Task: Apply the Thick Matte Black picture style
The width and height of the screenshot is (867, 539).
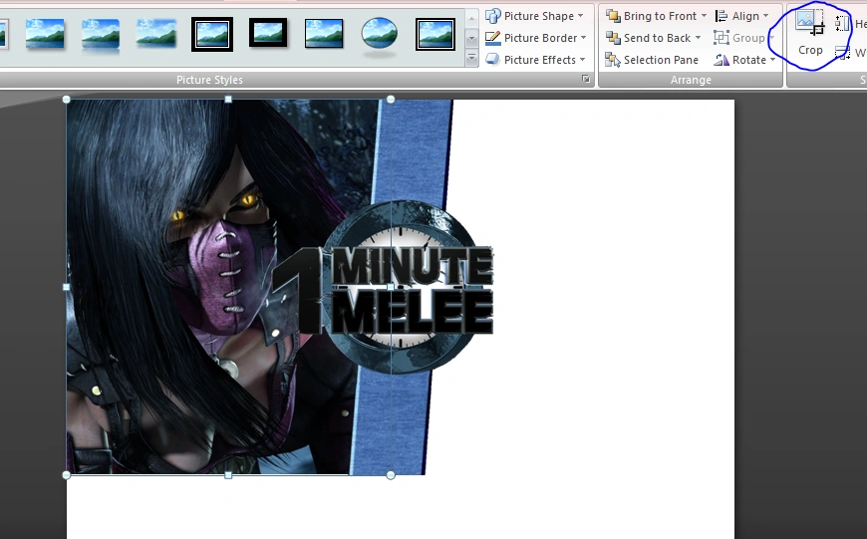Action: 268,33
